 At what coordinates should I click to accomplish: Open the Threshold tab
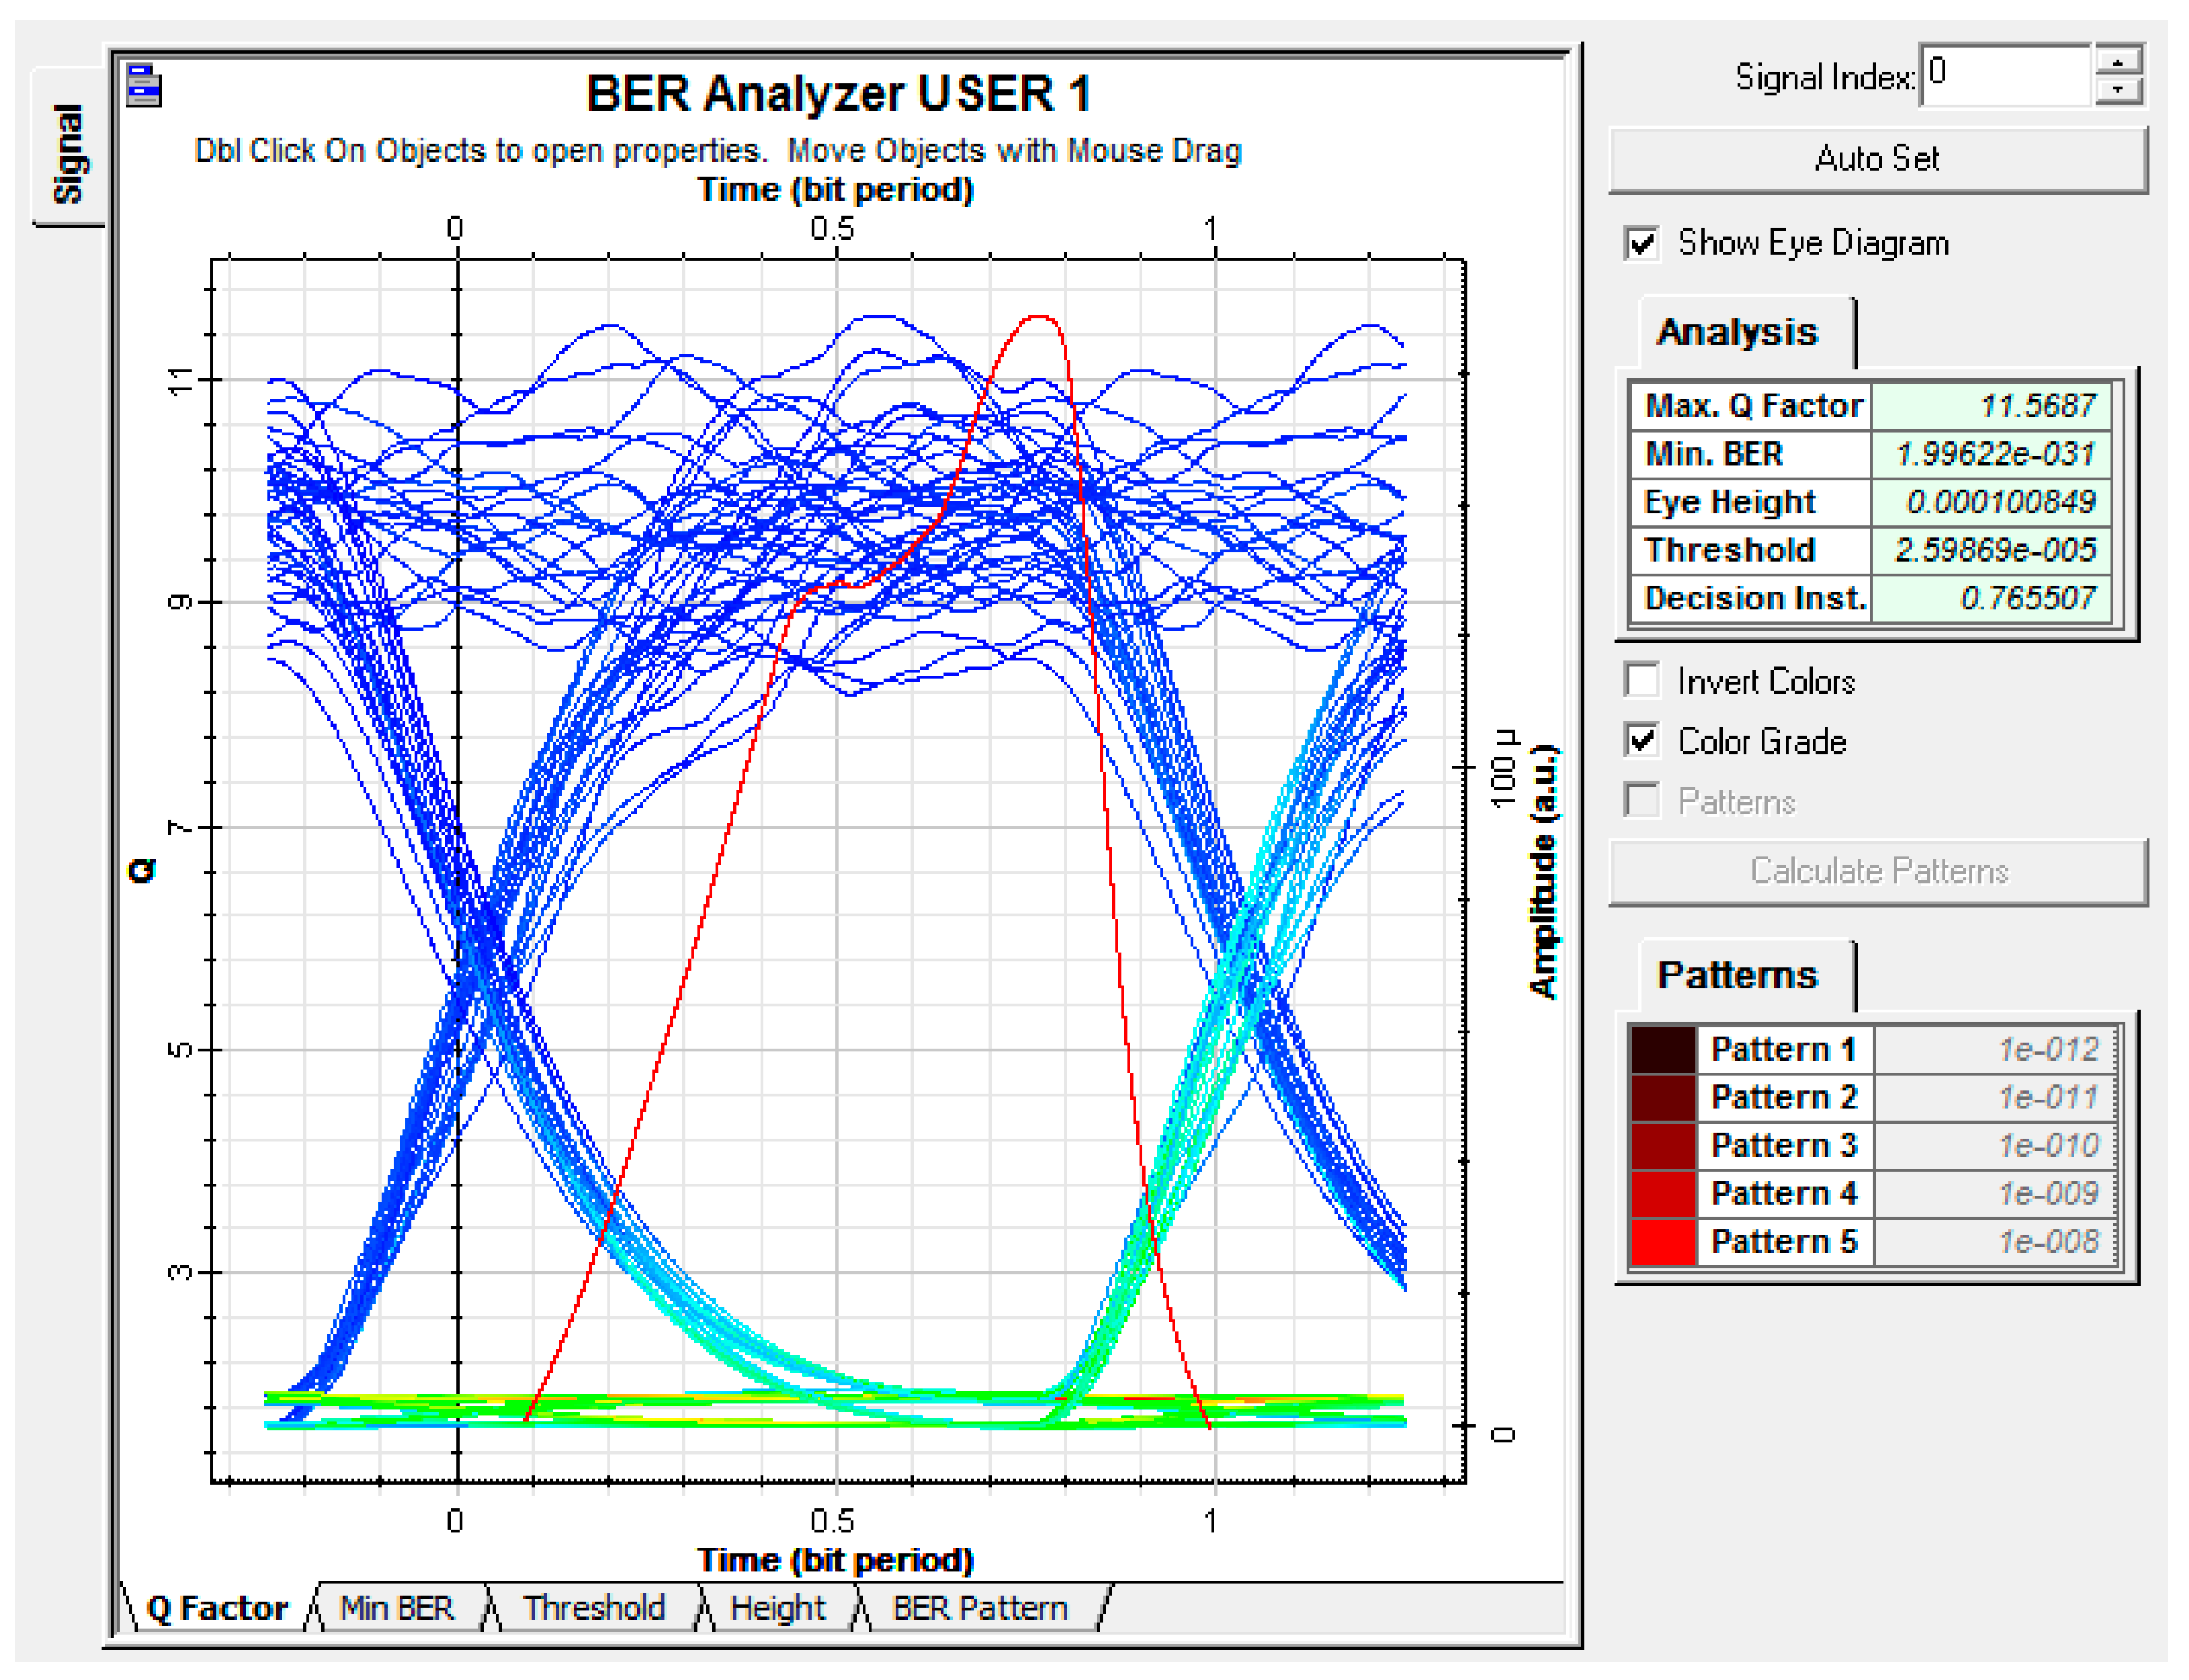593,1607
